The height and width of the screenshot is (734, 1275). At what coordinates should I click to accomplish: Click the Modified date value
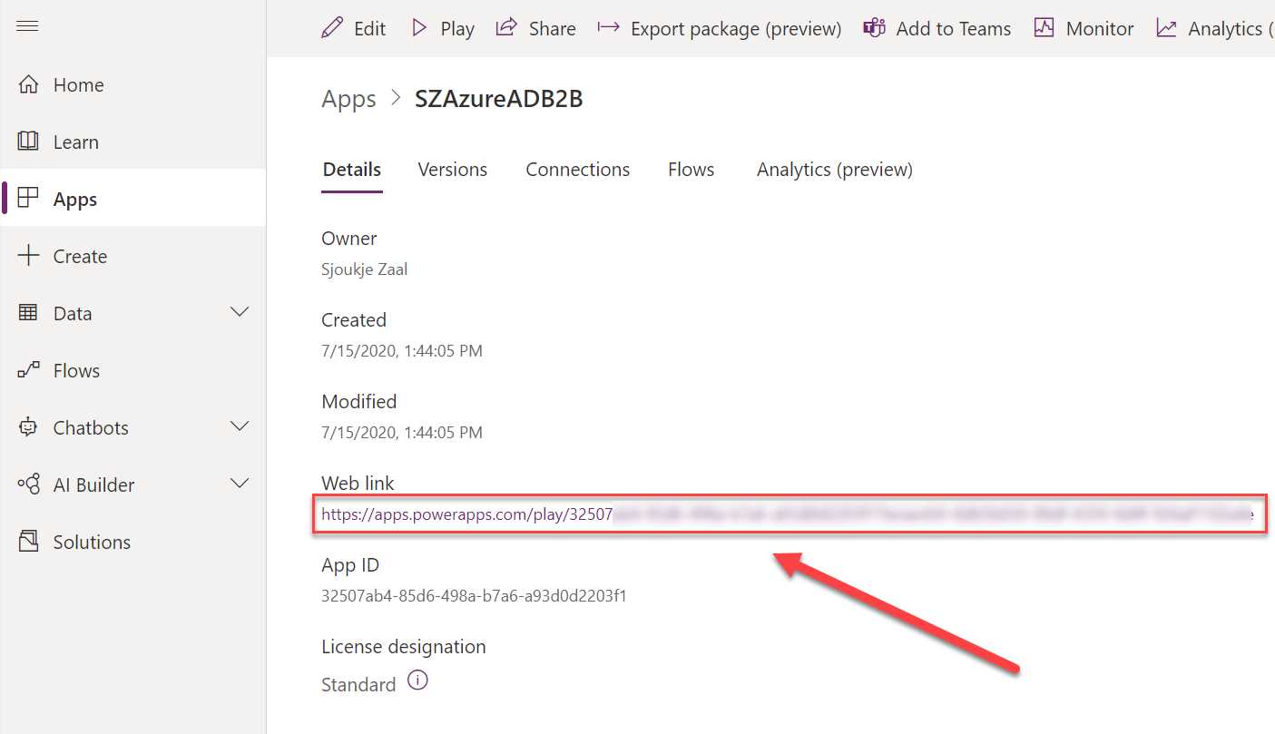pos(402,433)
